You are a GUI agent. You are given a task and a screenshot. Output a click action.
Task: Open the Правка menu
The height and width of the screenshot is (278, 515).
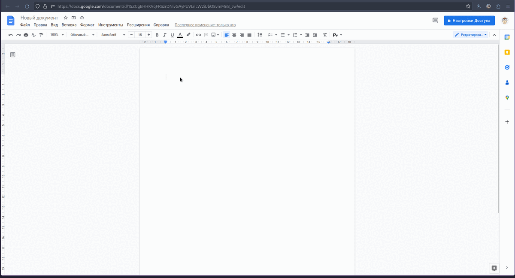point(40,25)
